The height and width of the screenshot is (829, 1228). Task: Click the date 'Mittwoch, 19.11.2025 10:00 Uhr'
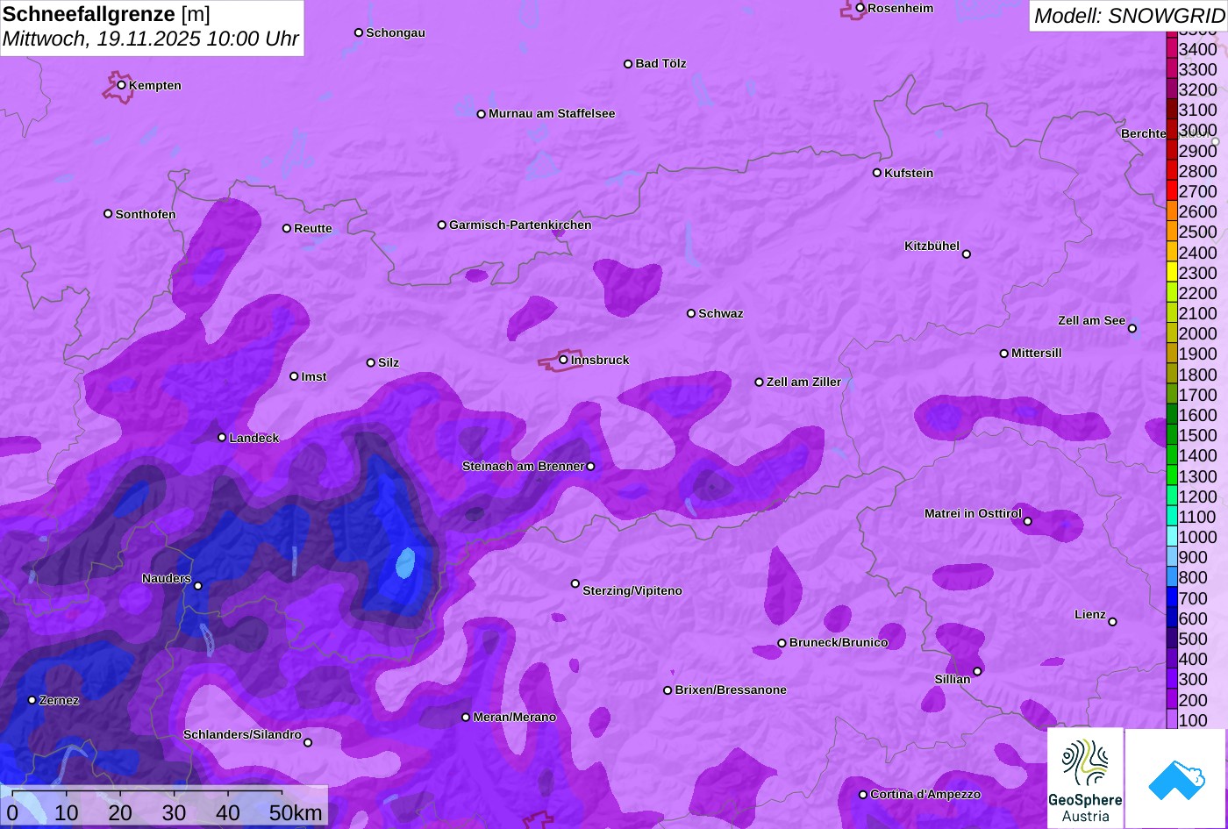(x=151, y=39)
